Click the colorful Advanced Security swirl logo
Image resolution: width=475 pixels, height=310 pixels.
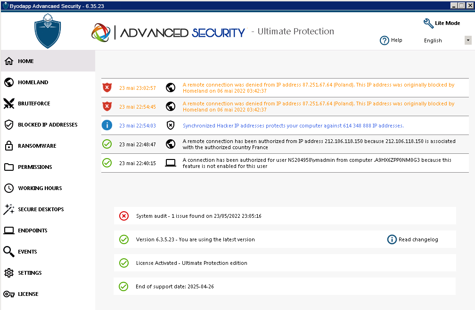click(100, 32)
